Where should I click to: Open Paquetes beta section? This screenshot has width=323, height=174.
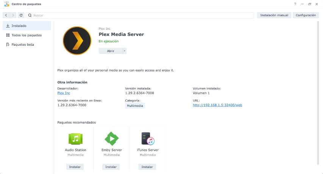pos(27,45)
